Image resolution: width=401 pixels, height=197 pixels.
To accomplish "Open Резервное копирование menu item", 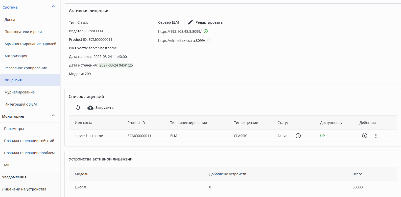I will [x=26, y=68].
